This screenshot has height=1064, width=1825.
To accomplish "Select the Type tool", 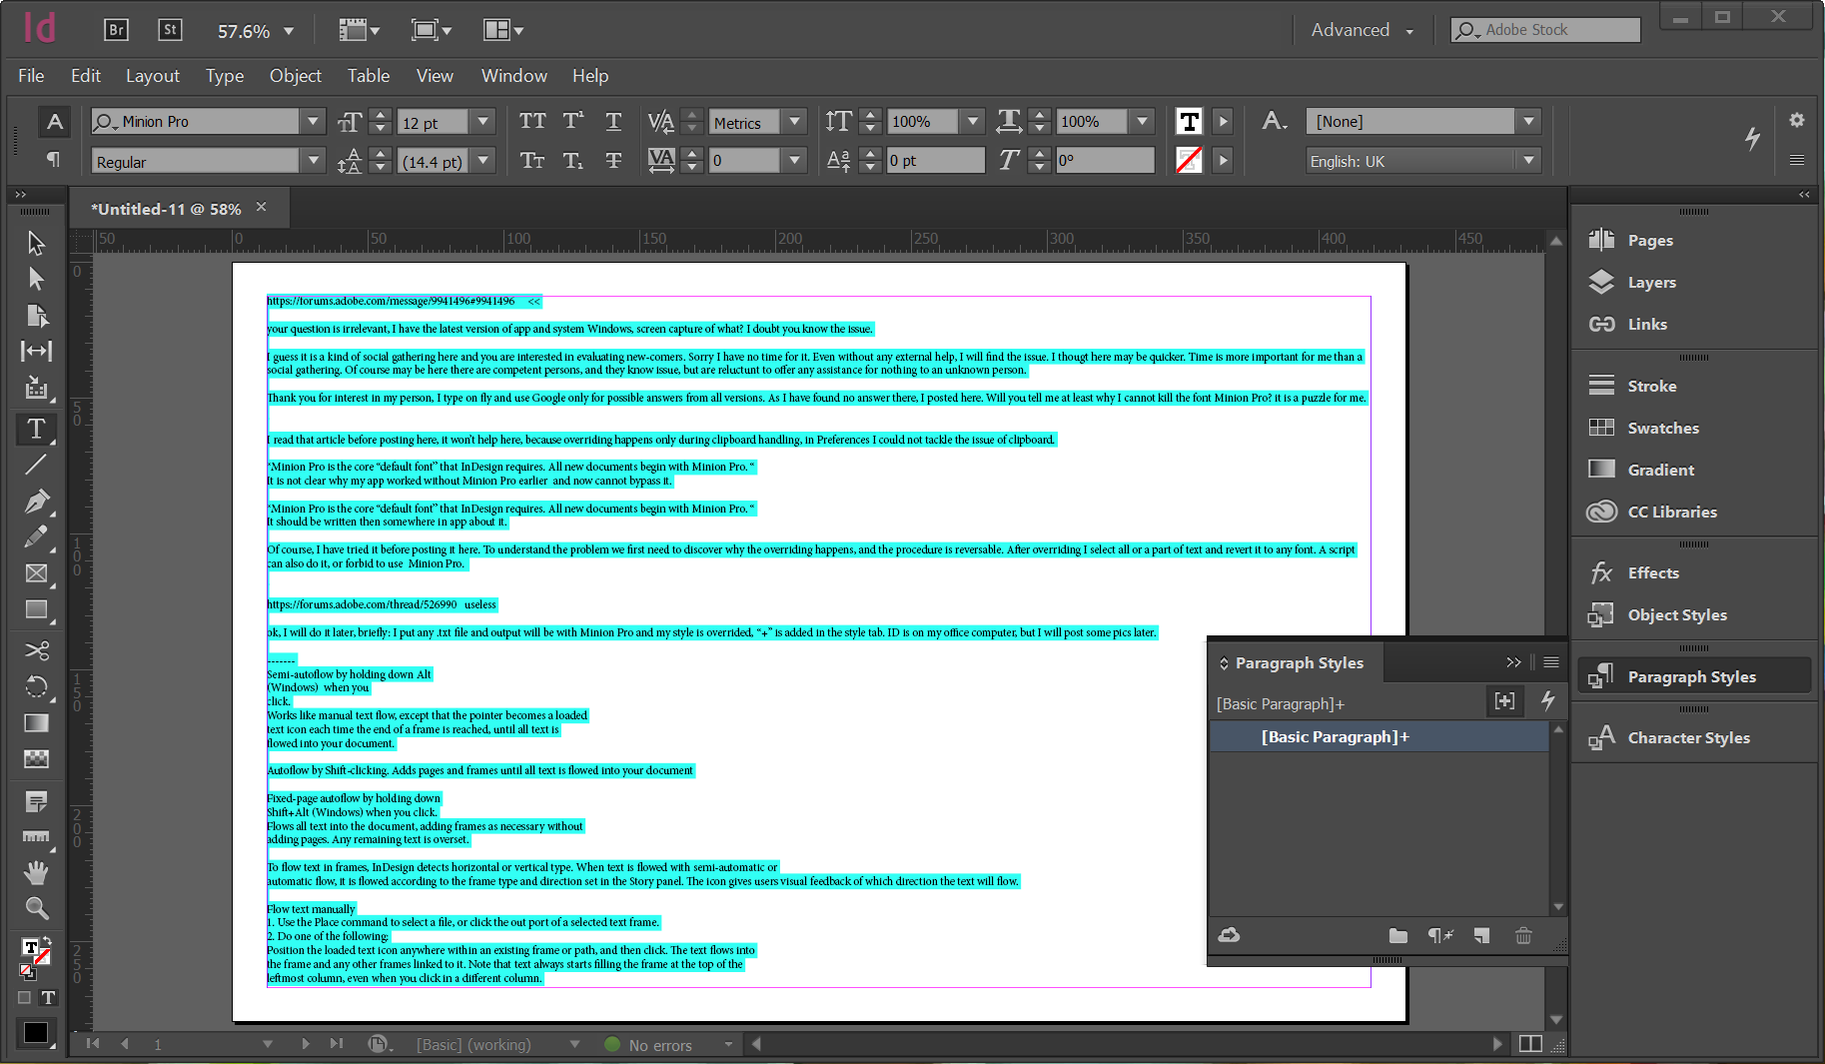I will click(36, 429).
